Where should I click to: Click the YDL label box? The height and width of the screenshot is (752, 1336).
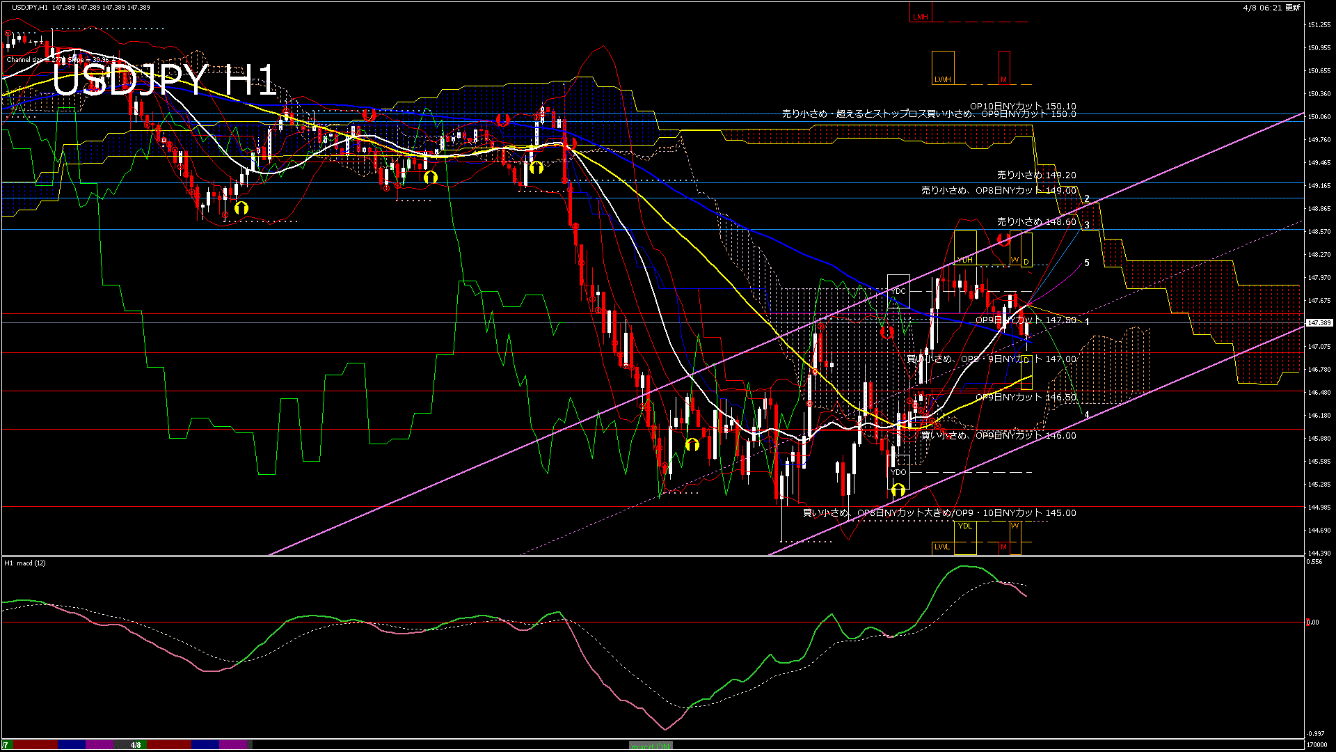(964, 526)
